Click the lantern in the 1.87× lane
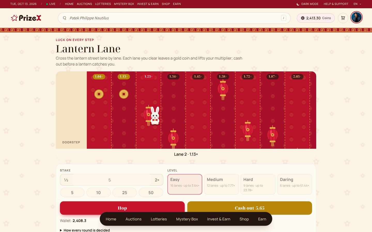 point(273,136)
